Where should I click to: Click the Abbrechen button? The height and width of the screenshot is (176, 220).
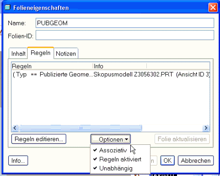point(196,160)
